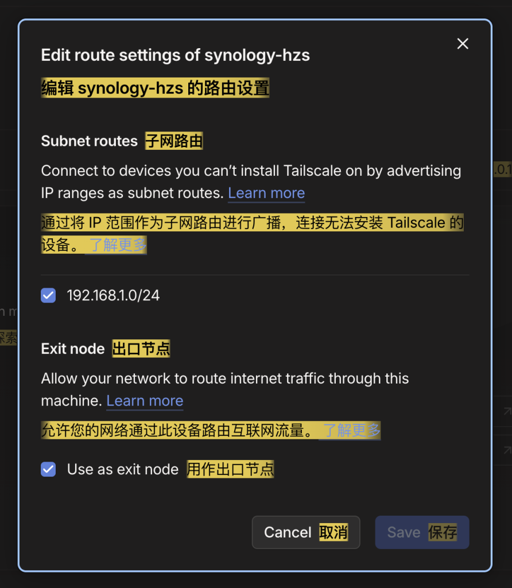Click the 出口节点 translated heading

(x=141, y=349)
